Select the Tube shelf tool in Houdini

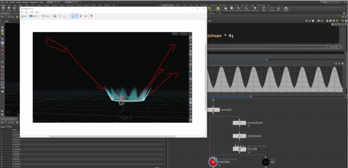[x=14, y=9]
